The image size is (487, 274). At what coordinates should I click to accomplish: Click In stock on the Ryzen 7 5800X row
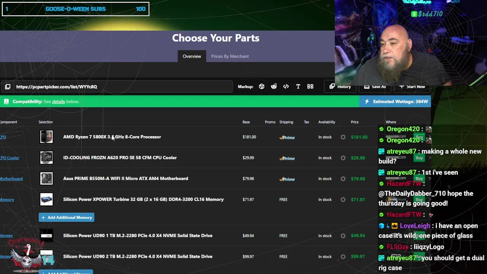325,137
